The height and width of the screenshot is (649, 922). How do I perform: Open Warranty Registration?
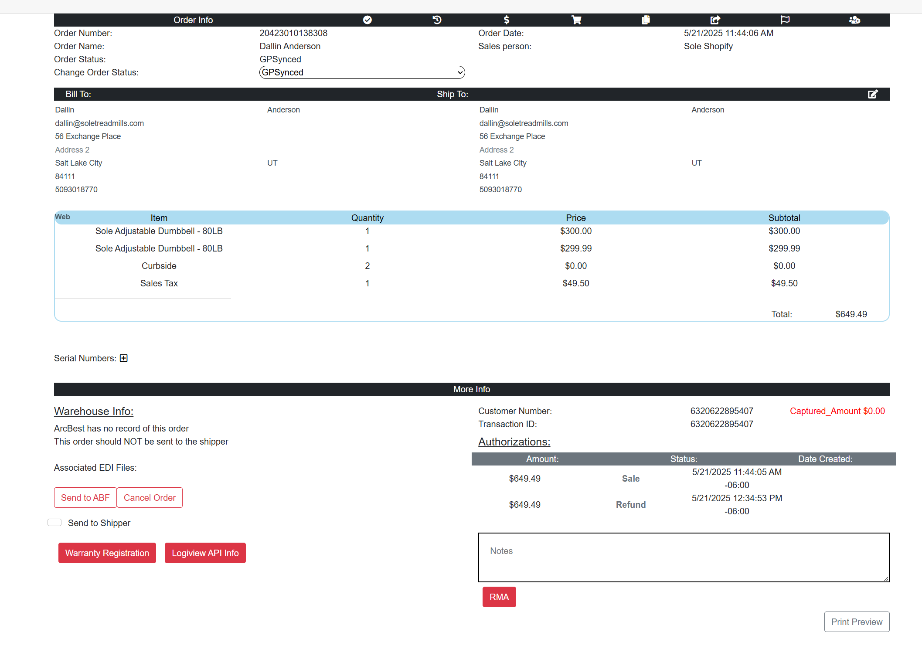pos(107,553)
